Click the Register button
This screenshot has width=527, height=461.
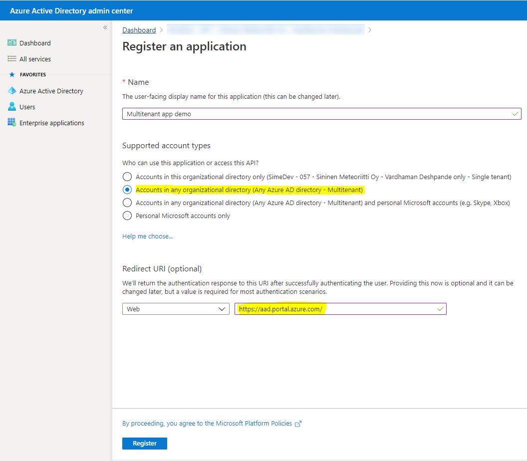coord(145,444)
